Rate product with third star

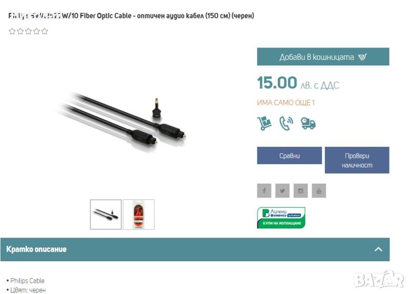28,31
